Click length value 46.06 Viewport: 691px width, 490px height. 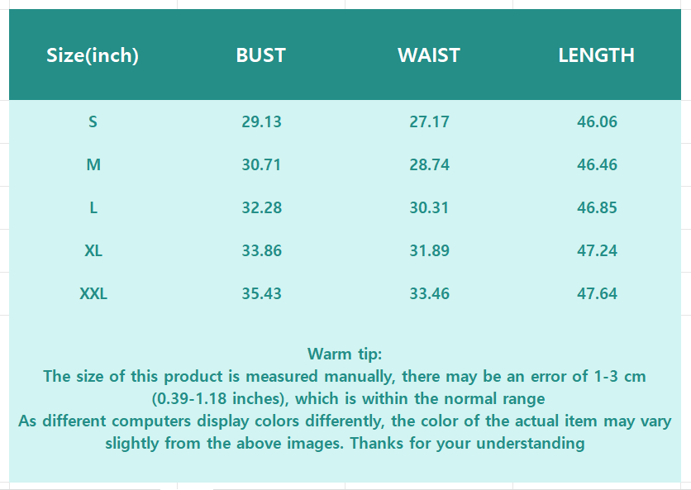pos(597,121)
